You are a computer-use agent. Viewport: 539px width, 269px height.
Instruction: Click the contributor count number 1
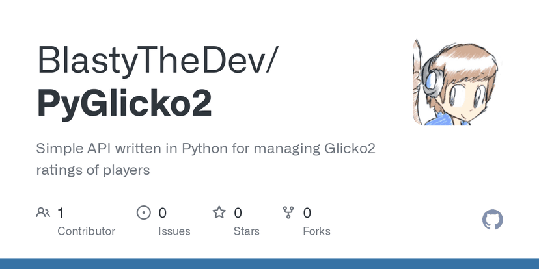(x=61, y=212)
